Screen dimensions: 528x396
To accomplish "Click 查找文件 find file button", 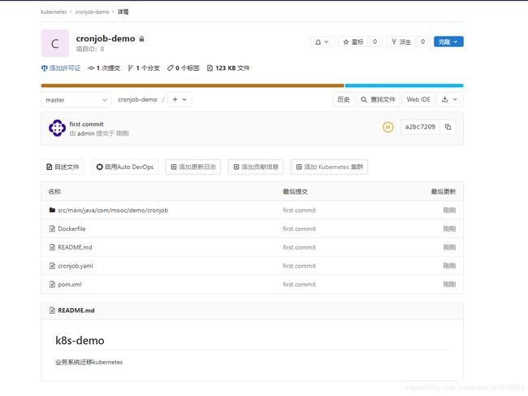I will coord(379,99).
